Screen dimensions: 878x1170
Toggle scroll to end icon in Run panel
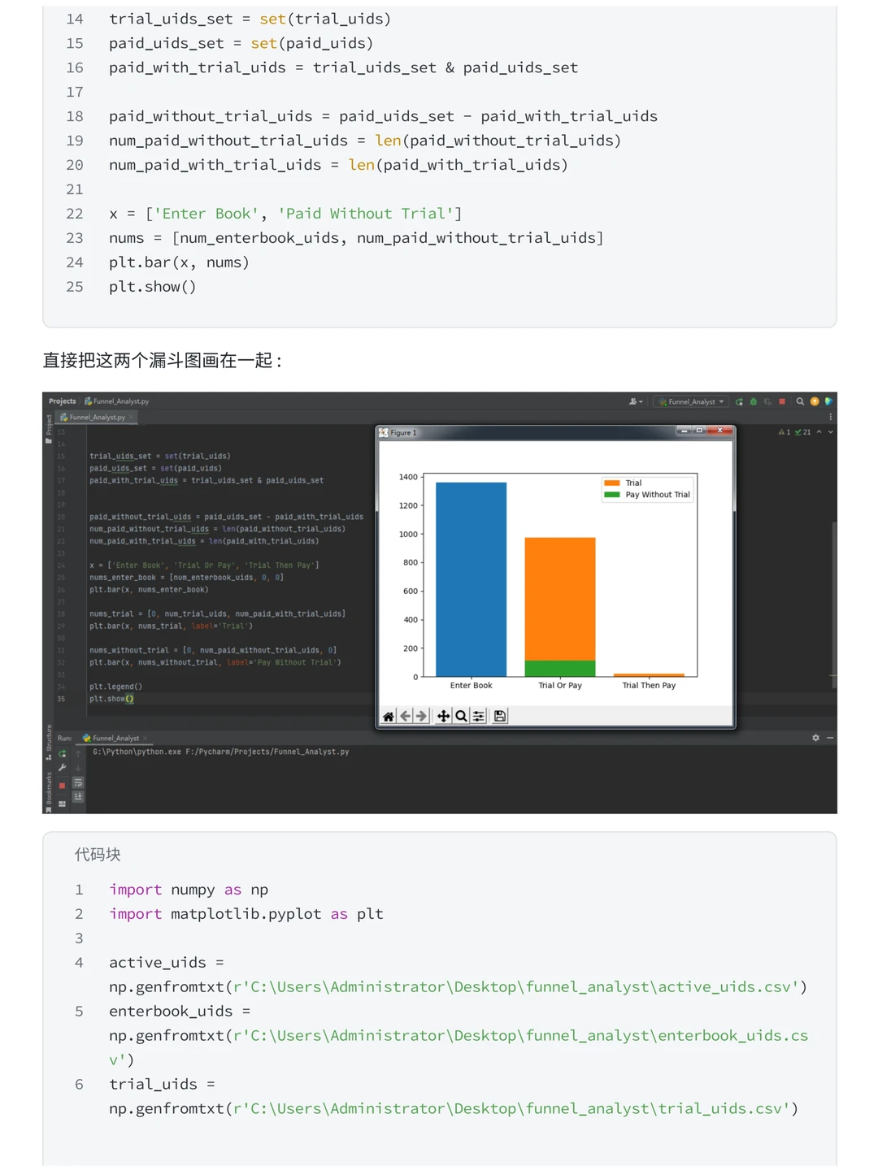(78, 796)
